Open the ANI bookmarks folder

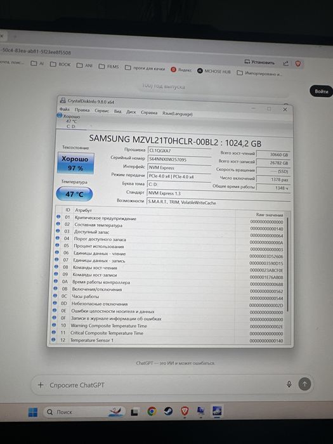(x=84, y=65)
